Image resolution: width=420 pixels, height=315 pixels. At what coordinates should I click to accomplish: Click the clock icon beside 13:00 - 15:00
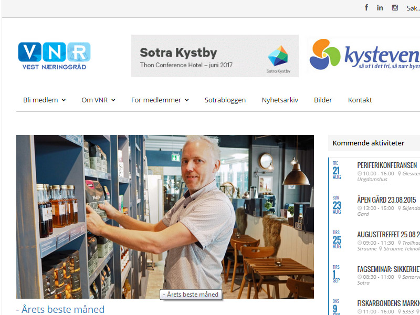360,208
